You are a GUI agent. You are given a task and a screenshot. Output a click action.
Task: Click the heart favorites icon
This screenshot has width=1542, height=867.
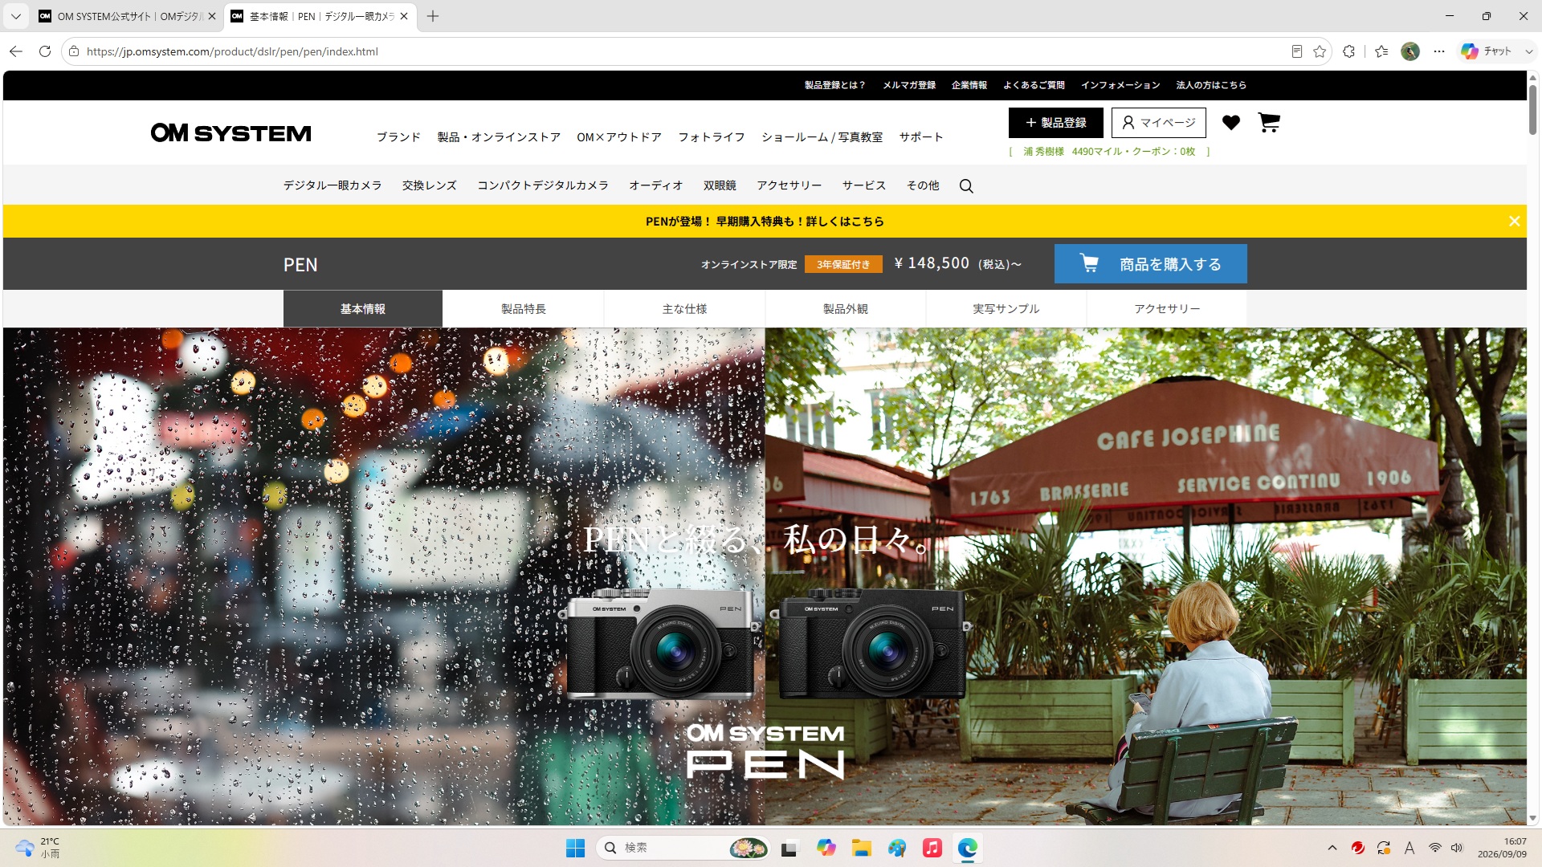click(x=1231, y=122)
